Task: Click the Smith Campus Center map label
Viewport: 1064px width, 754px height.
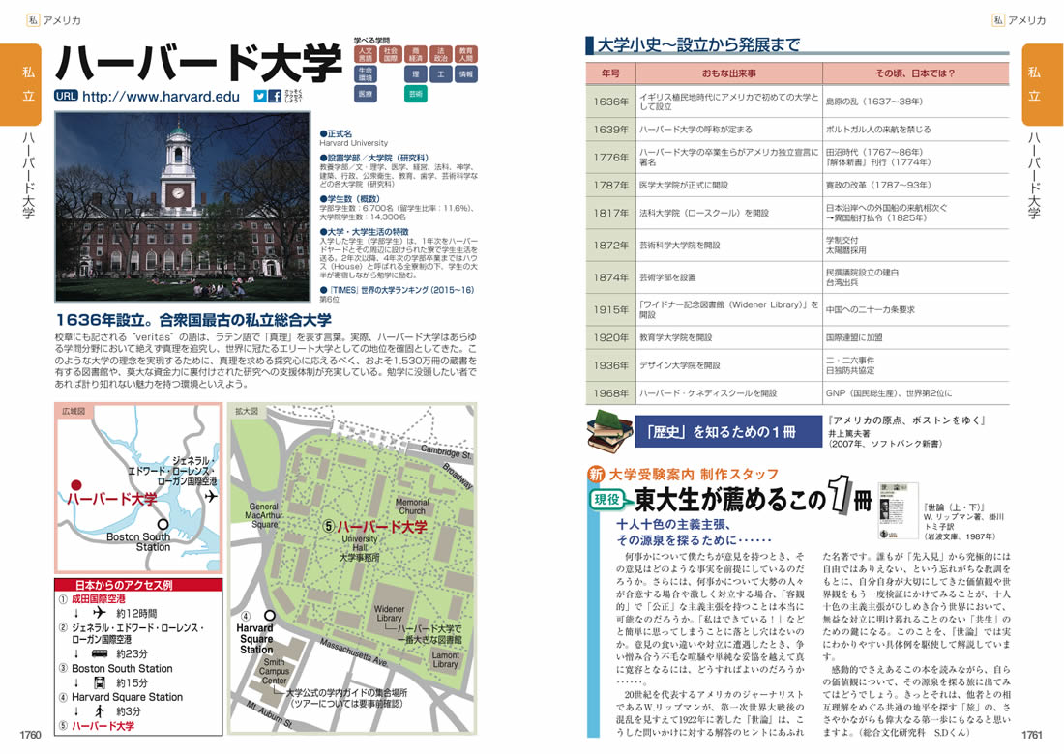Action: (x=274, y=671)
